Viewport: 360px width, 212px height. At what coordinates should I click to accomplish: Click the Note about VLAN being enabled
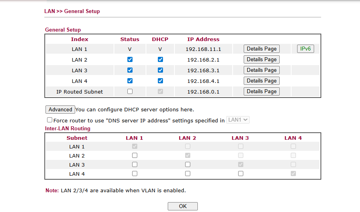(x=116, y=190)
